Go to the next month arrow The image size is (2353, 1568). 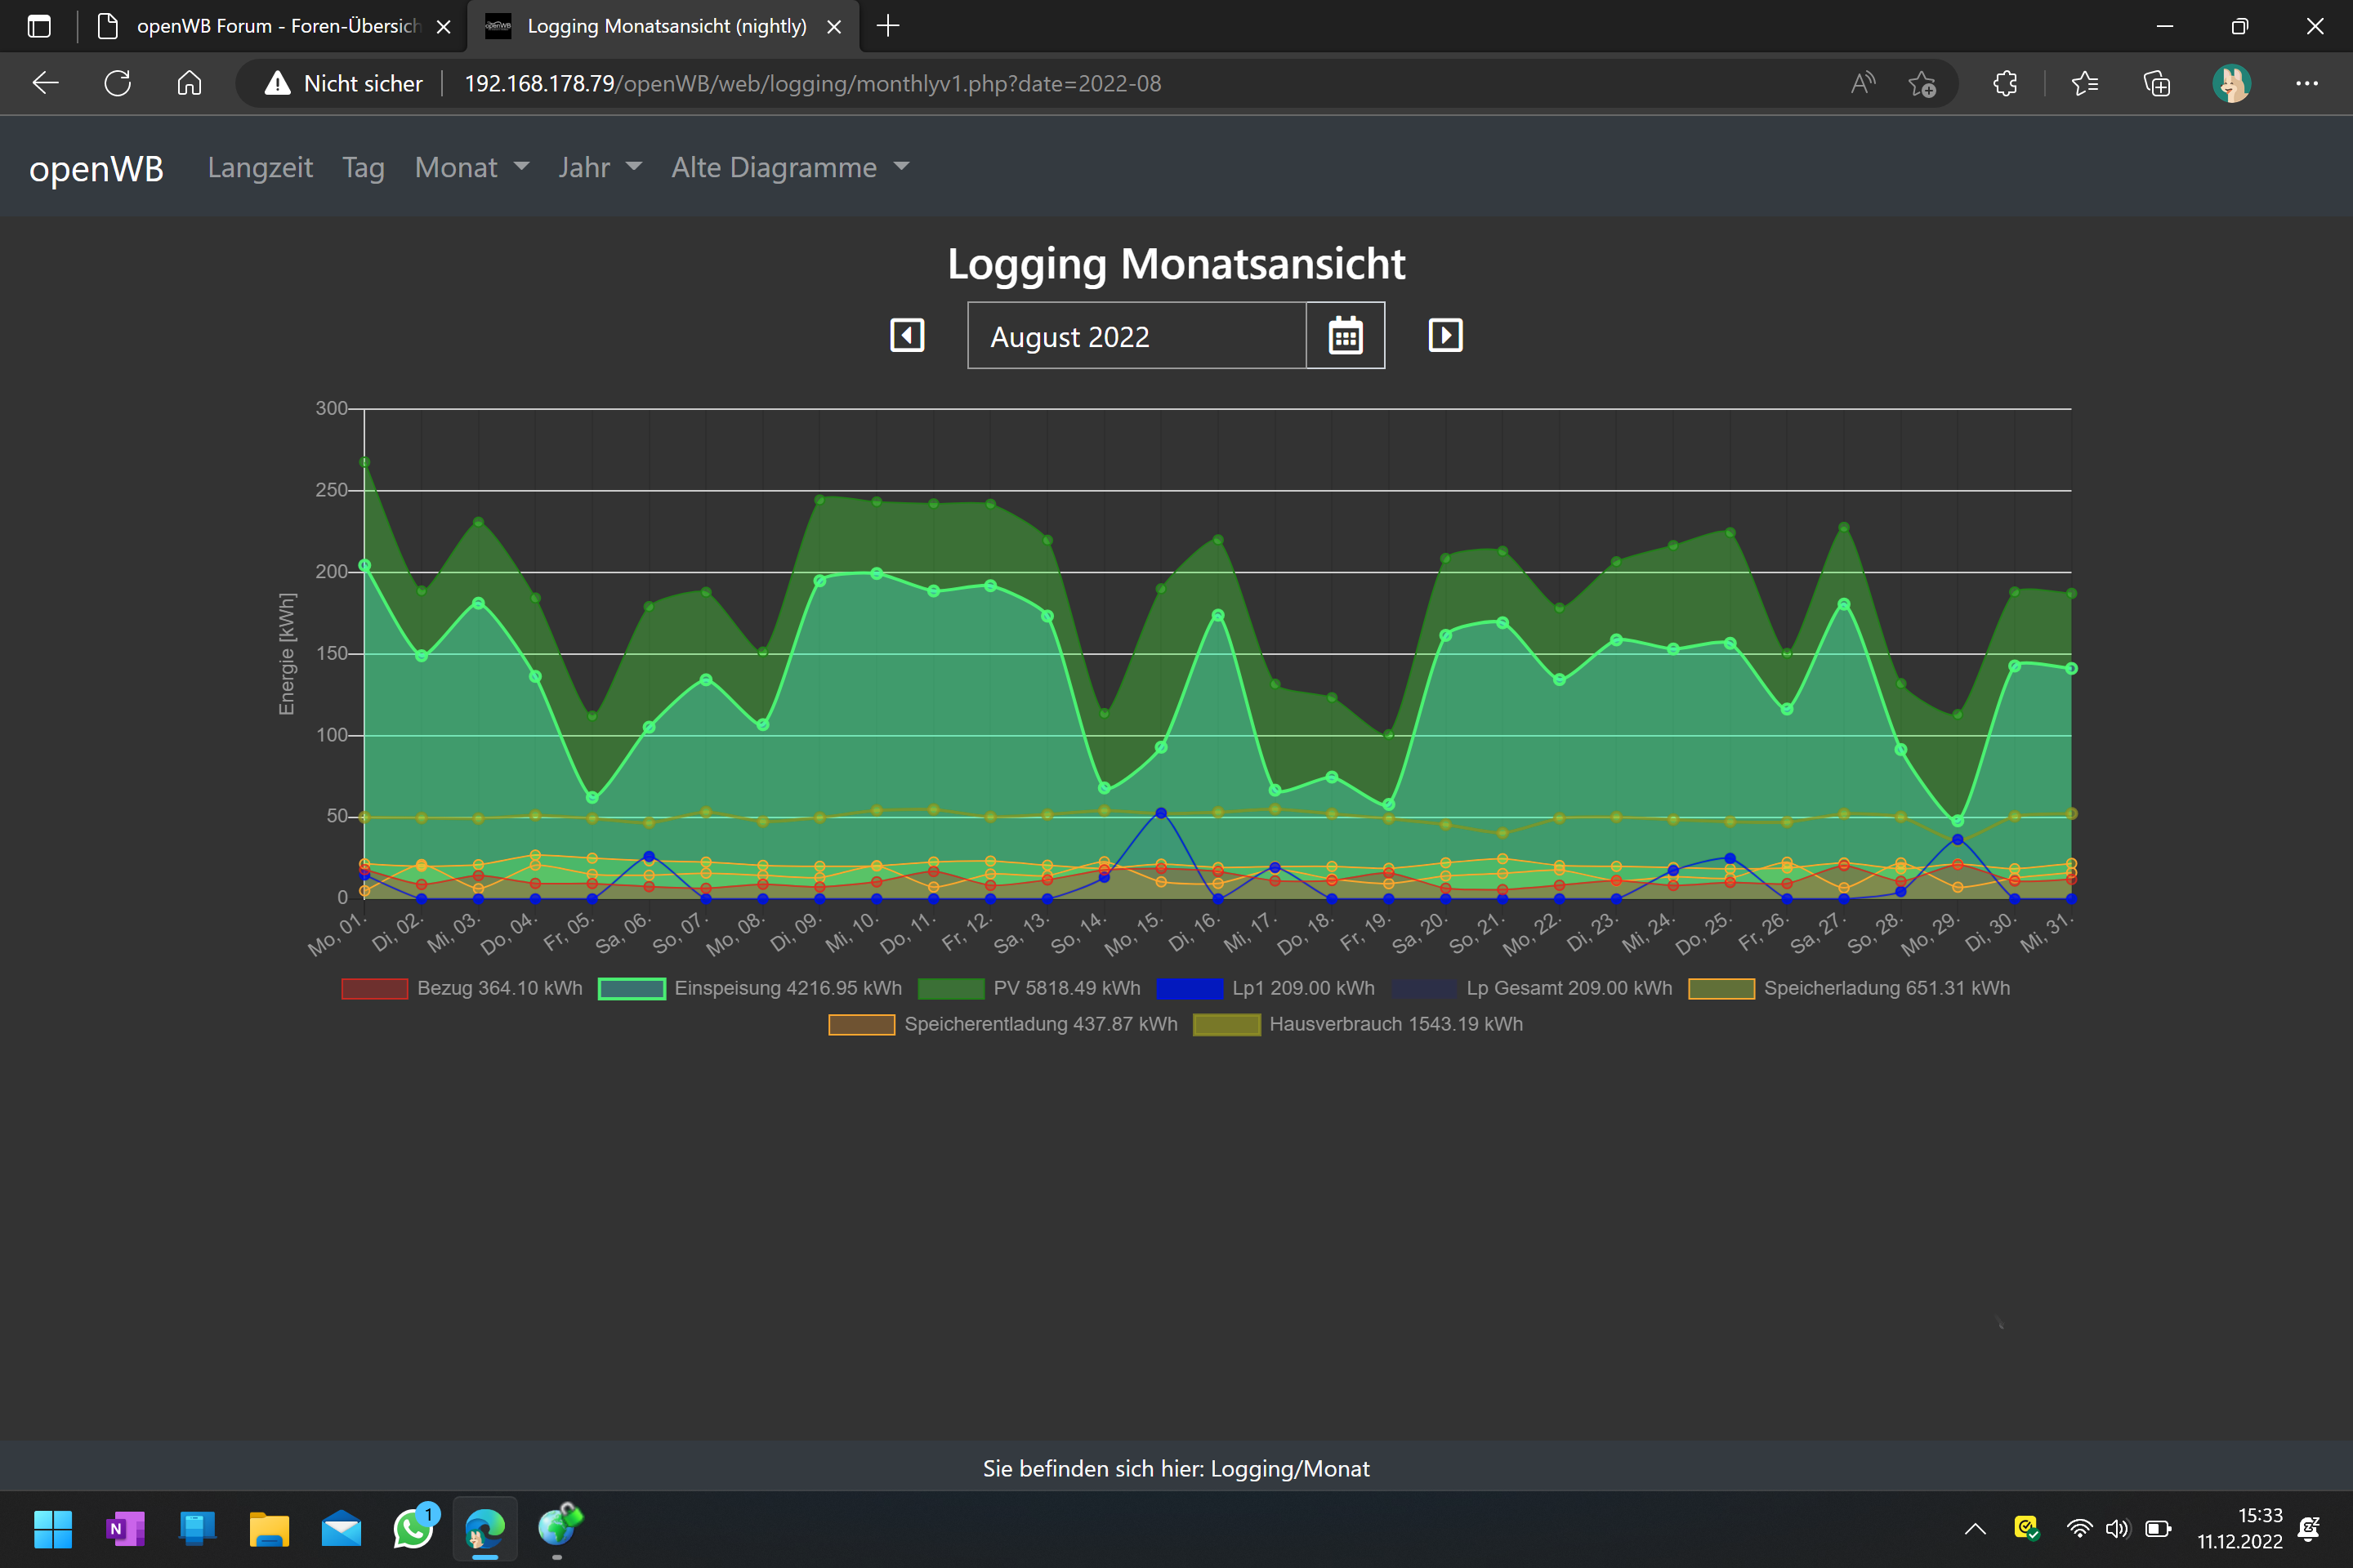tap(1444, 335)
